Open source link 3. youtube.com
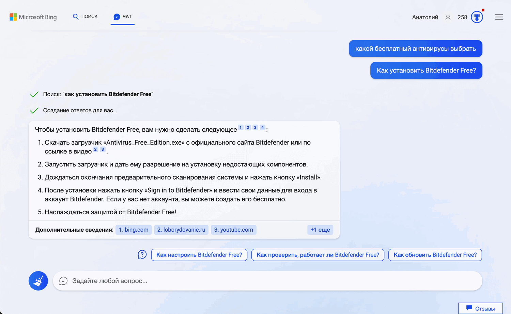 coord(234,230)
